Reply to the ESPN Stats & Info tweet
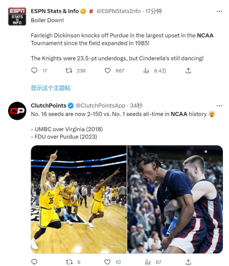 point(34,70)
